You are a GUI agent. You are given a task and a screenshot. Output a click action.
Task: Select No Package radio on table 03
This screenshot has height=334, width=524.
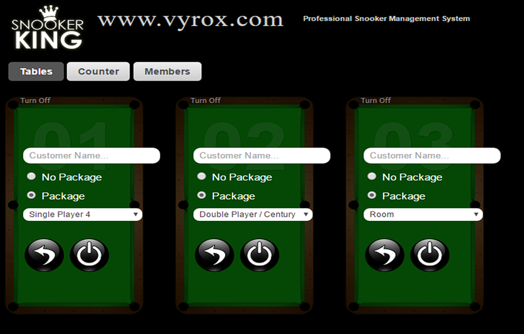click(x=372, y=176)
